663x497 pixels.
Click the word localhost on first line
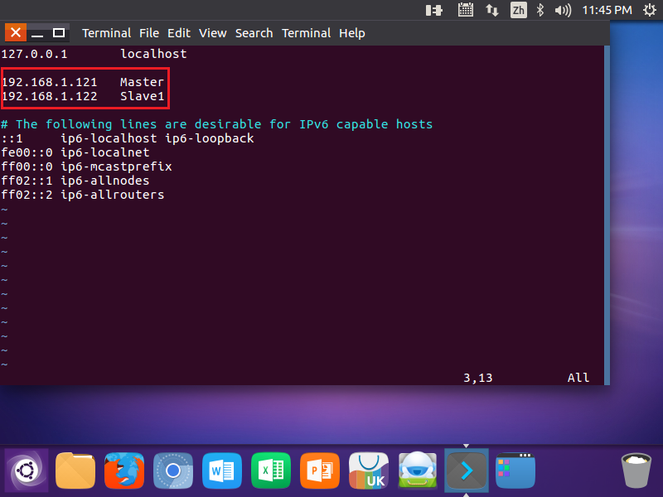pyautogui.click(x=153, y=54)
